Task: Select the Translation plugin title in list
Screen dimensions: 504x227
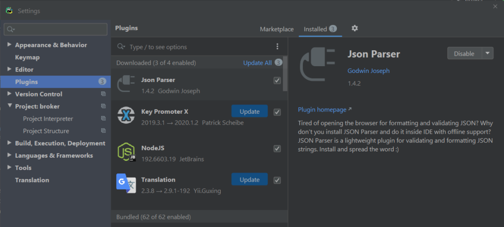Action: coord(158,179)
